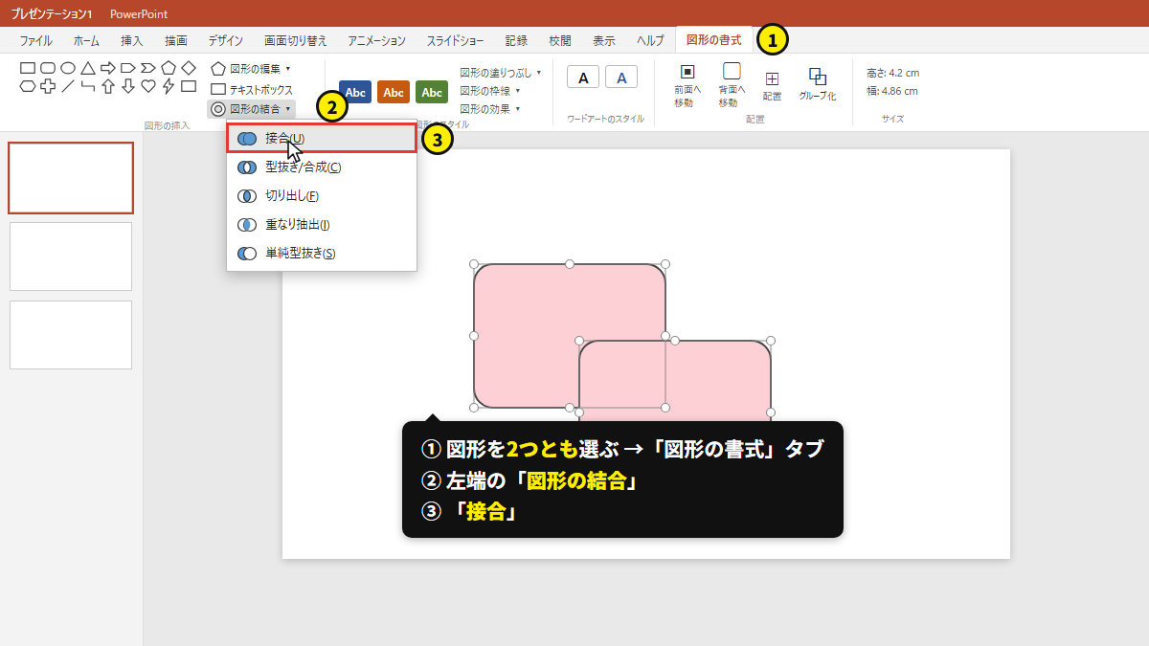Pick the pentagon arrow shape
Image resolution: width=1149 pixels, height=646 pixels.
click(128, 68)
